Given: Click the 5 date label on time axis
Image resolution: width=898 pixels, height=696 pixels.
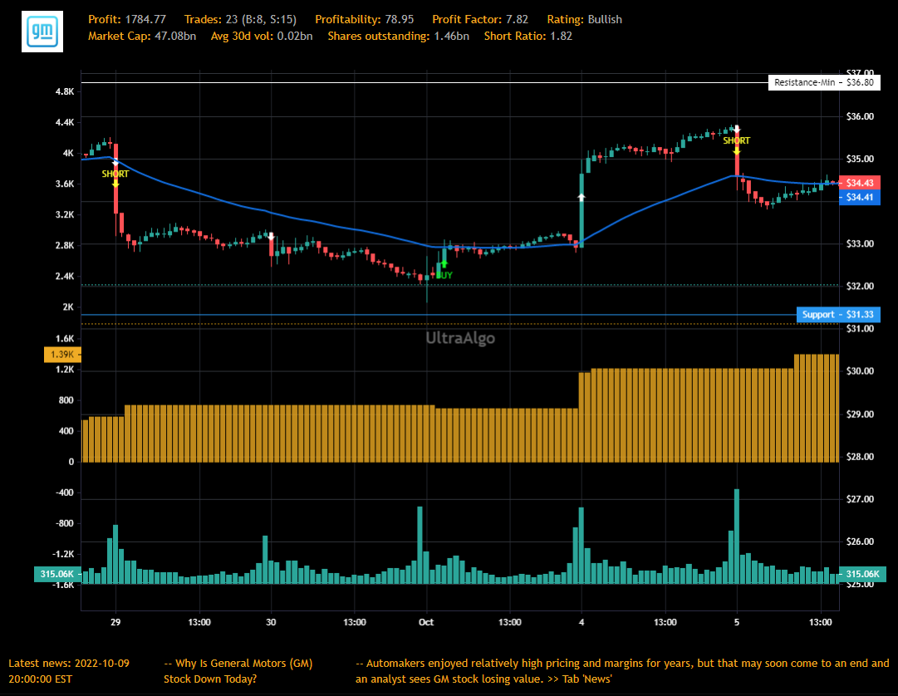Looking at the screenshot, I should click(737, 622).
